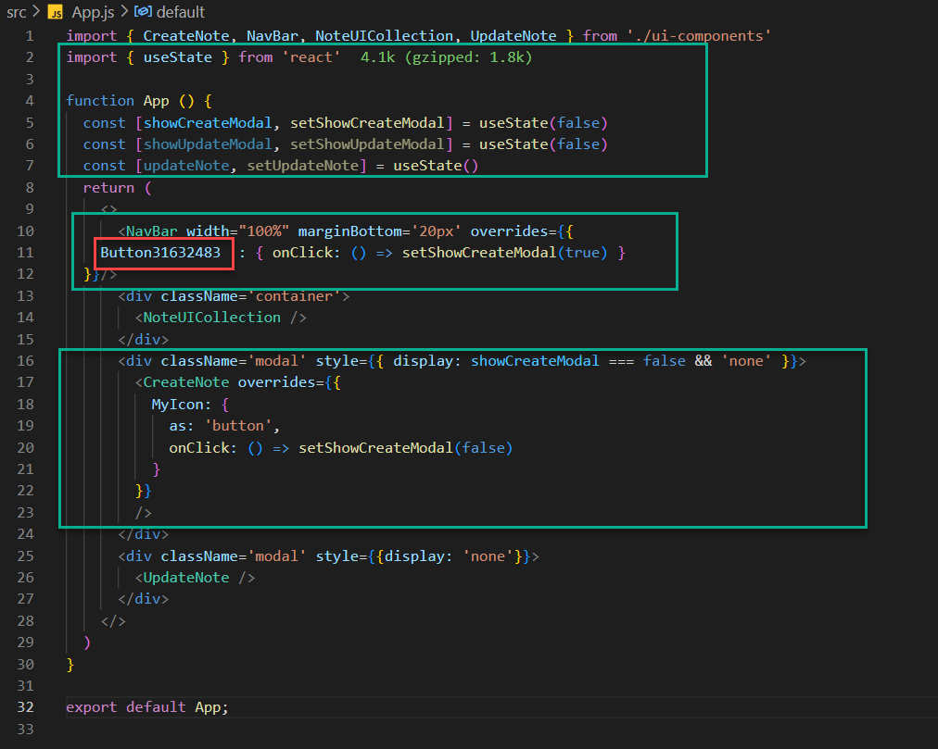Screen dimensions: 938x749
Task: Click 'setShowUpdateModal' on line 6
Action: (367, 144)
